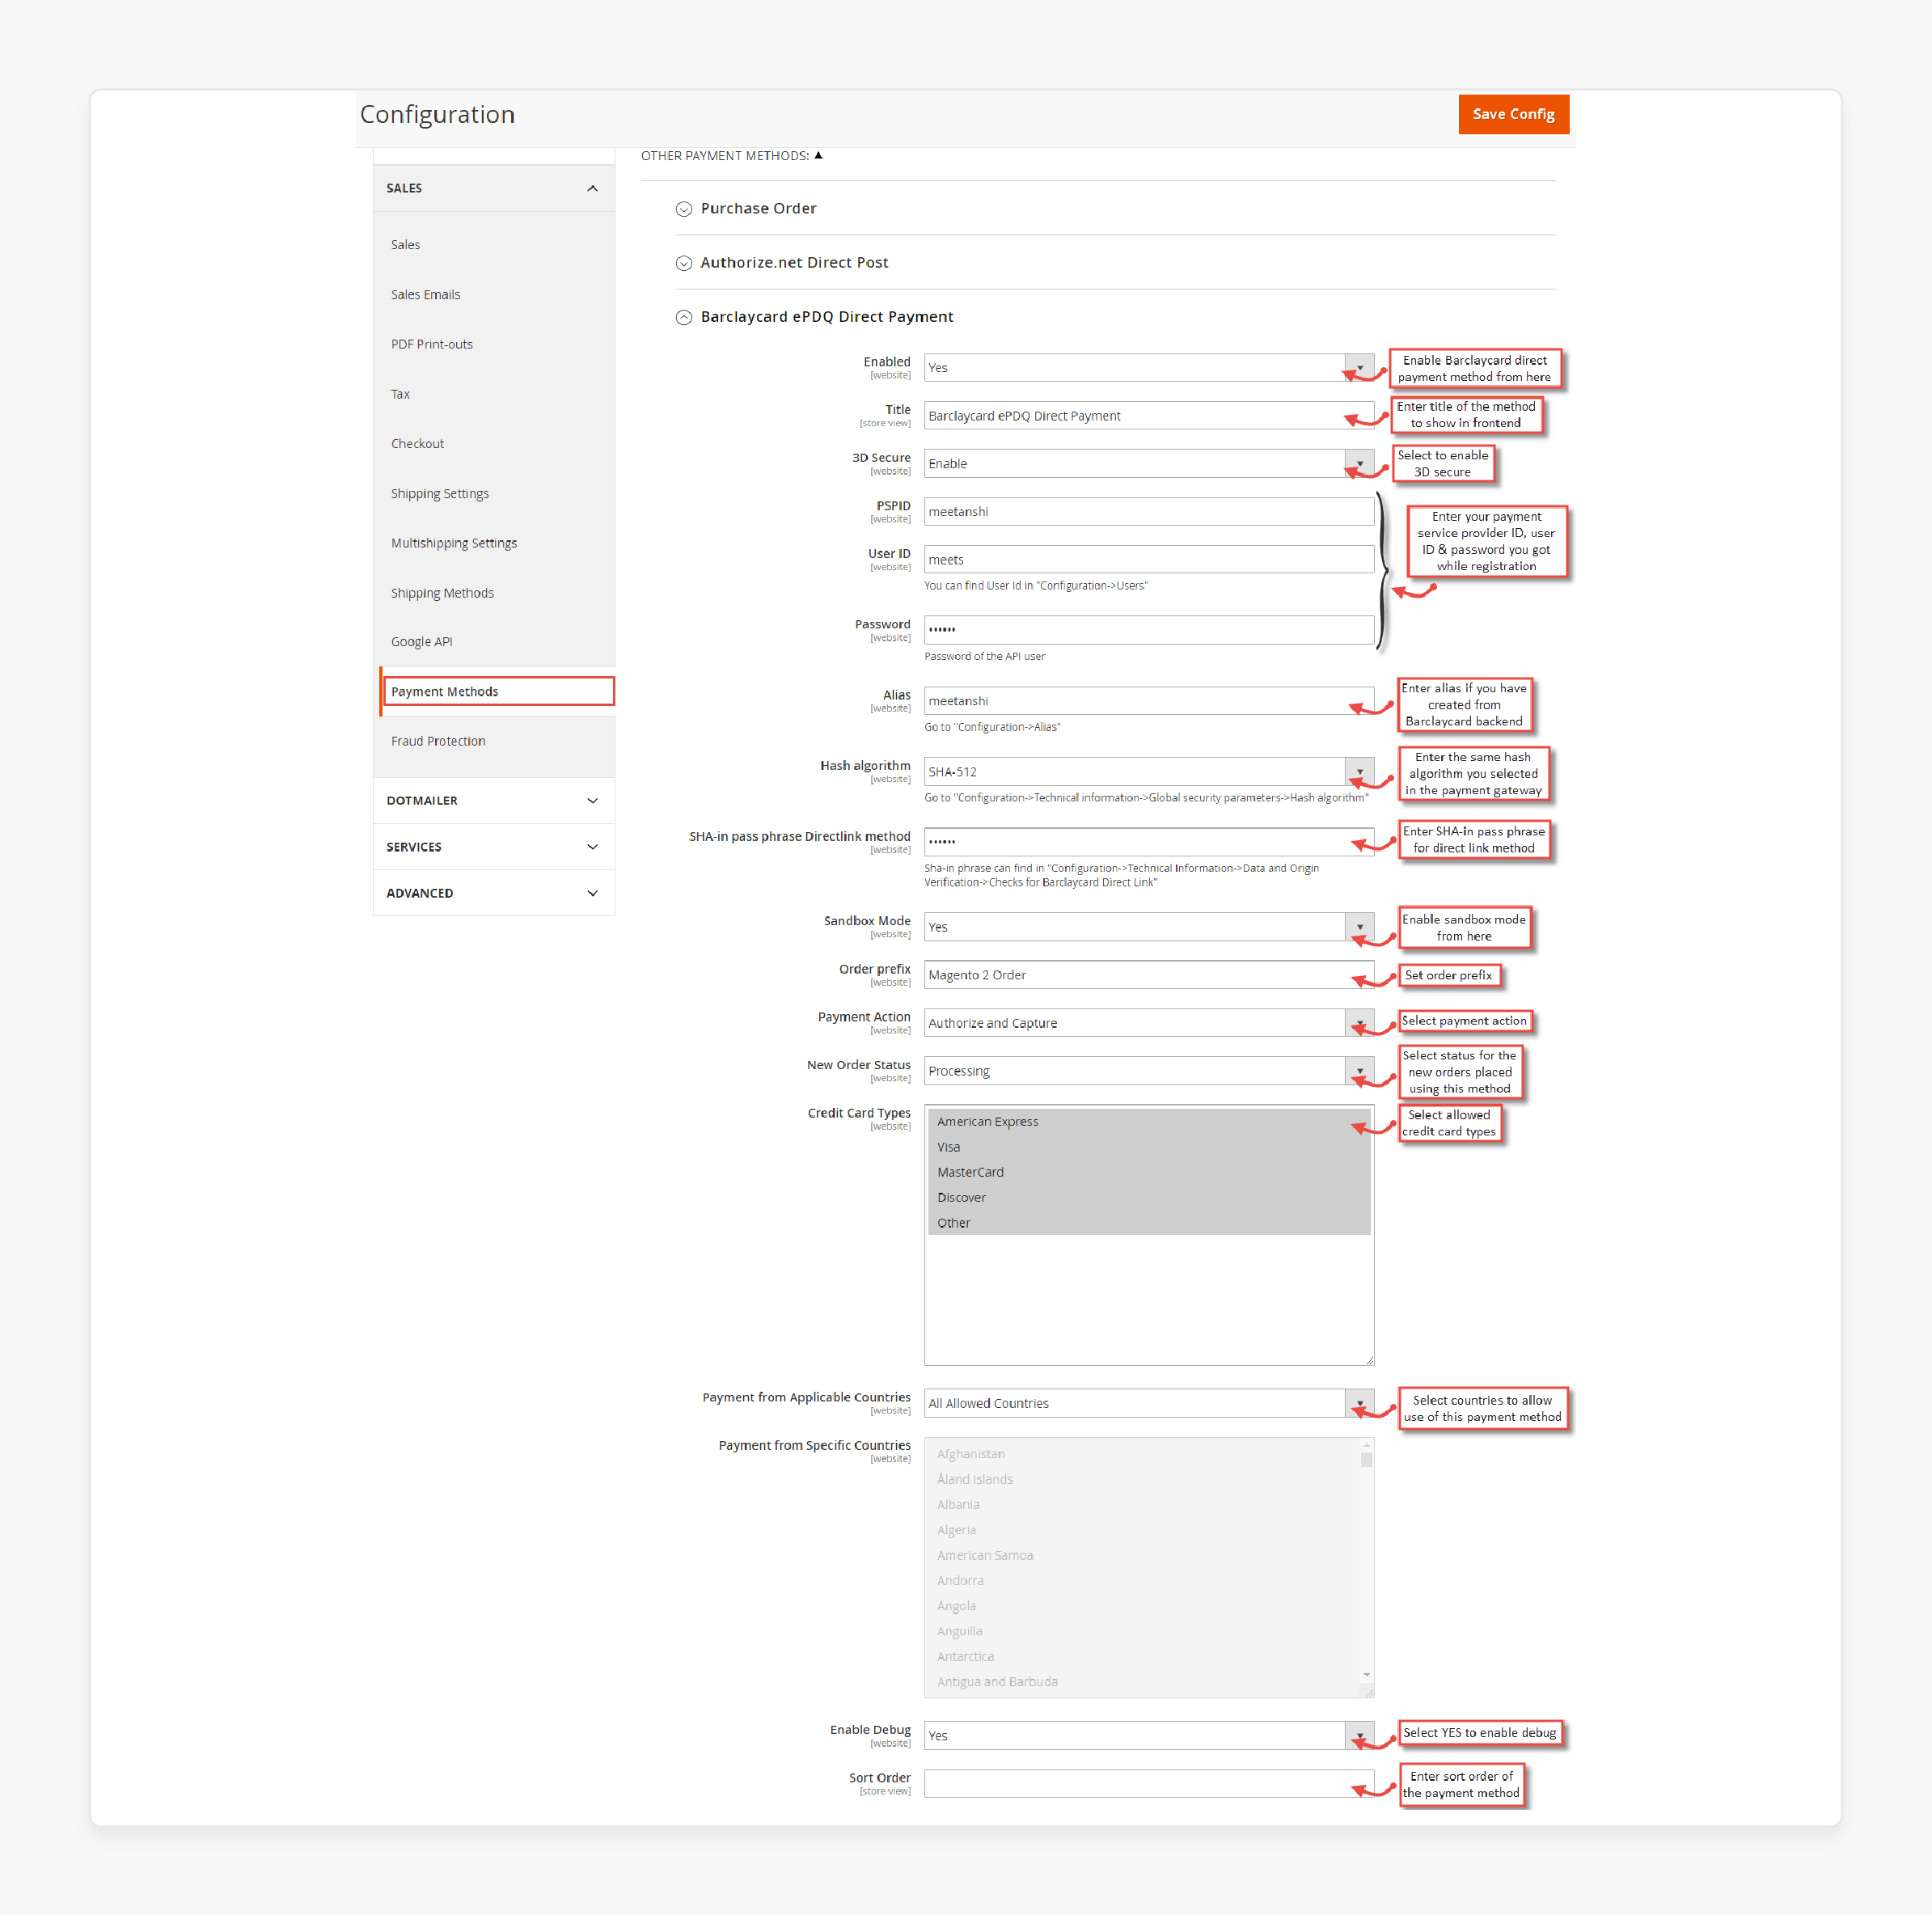Image resolution: width=1932 pixels, height=1915 pixels.
Task: Open Checkout settings
Action: tap(417, 443)
